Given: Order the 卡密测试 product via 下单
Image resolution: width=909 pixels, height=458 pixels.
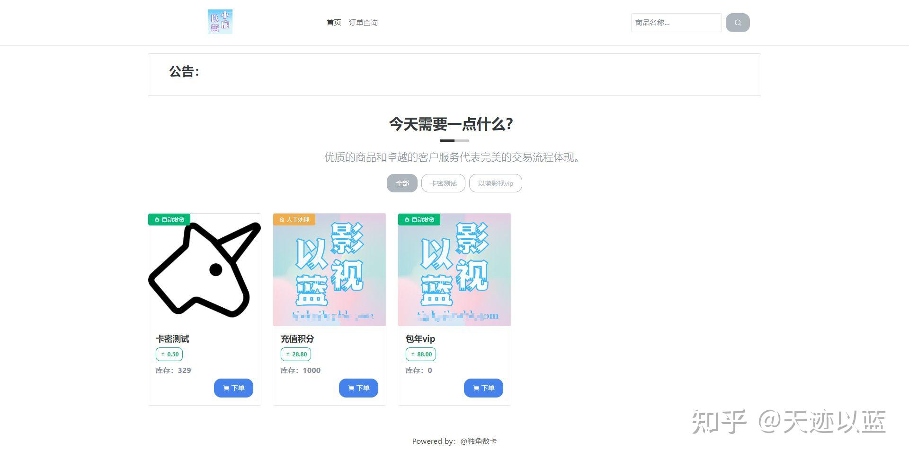Looking at the screenshot, I should click(233, 388).
